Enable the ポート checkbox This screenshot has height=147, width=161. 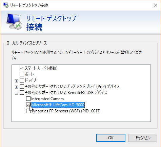22,74
